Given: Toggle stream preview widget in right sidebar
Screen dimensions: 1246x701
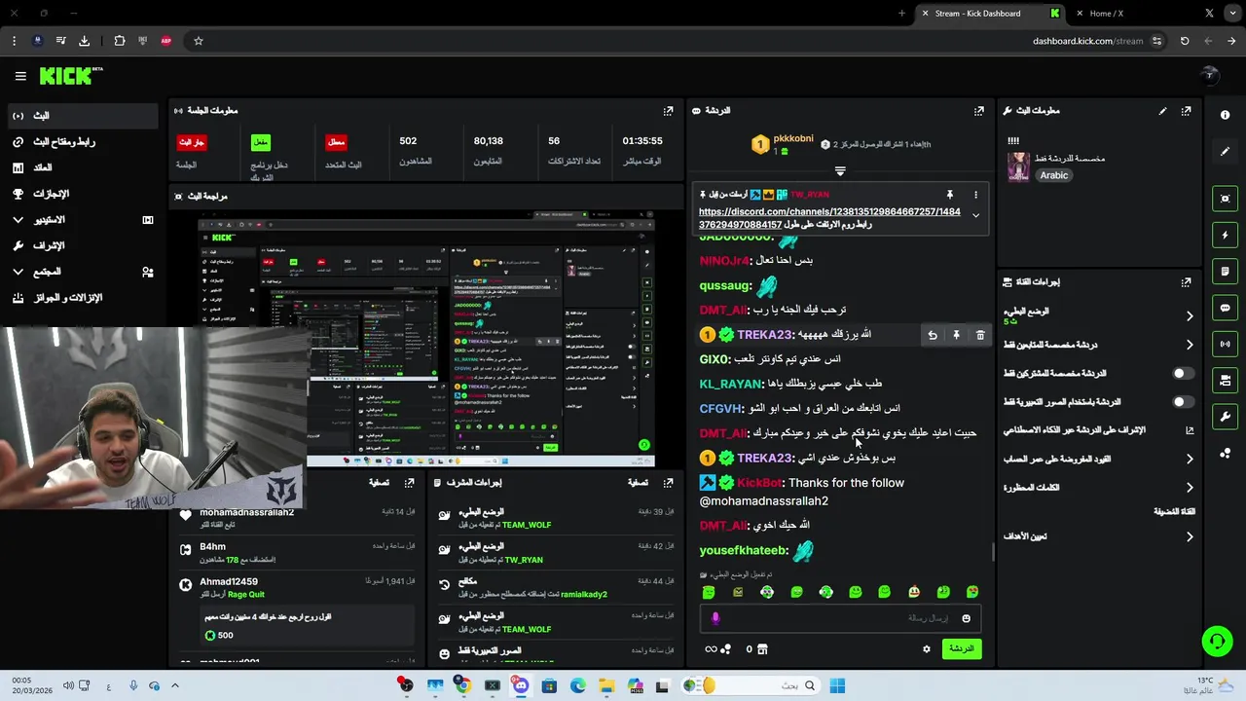Looking at the screenshot, I should point(1225,199).
